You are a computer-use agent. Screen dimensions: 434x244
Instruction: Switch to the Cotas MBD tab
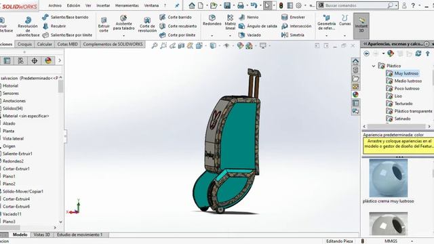pyautogui.click(x=67, y=44)
